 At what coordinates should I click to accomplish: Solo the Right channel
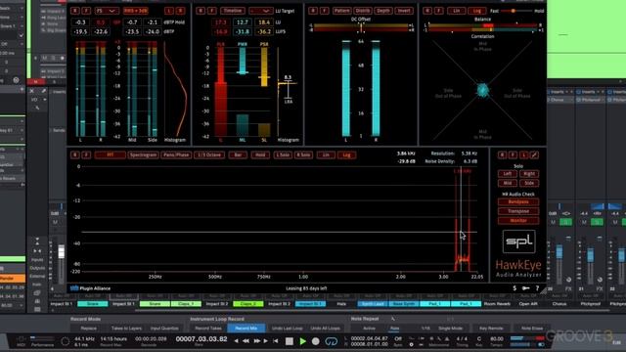(529, 174)
